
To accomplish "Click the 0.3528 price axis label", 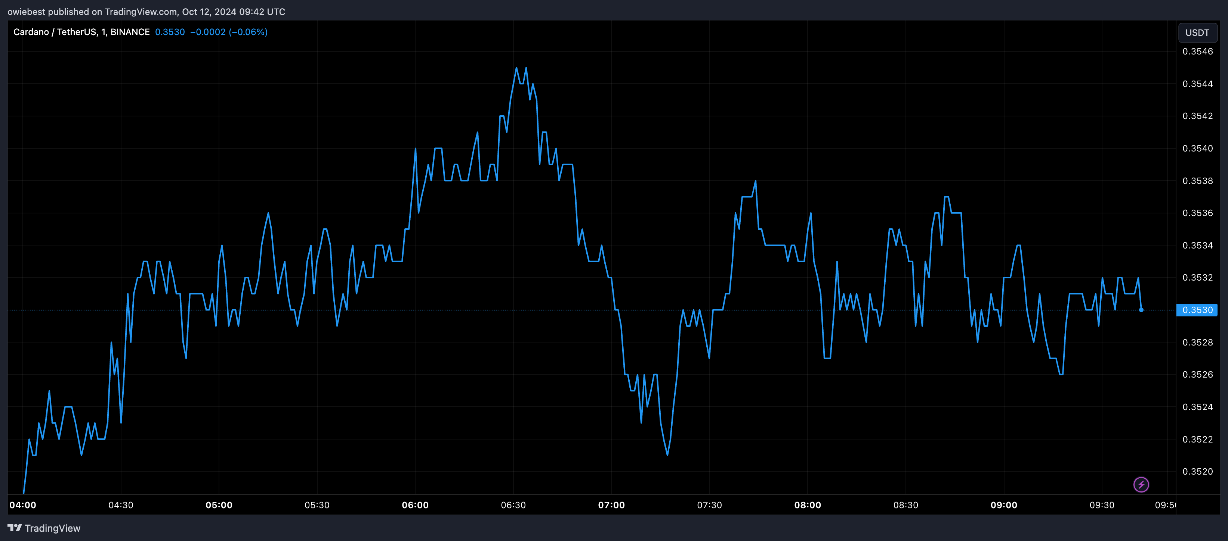I will pos(1197,342).
